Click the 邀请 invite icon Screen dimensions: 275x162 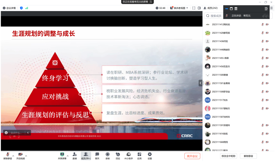(74, 155)
